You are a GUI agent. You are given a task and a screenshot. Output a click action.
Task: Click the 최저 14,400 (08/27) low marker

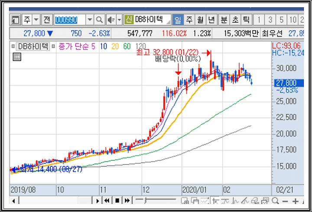(x=51, y=170)
